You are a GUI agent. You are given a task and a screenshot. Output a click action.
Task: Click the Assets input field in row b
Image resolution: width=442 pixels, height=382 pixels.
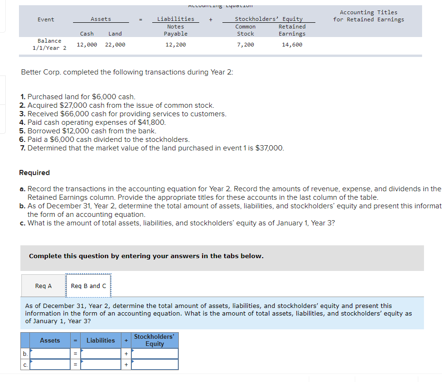[50, 353]
